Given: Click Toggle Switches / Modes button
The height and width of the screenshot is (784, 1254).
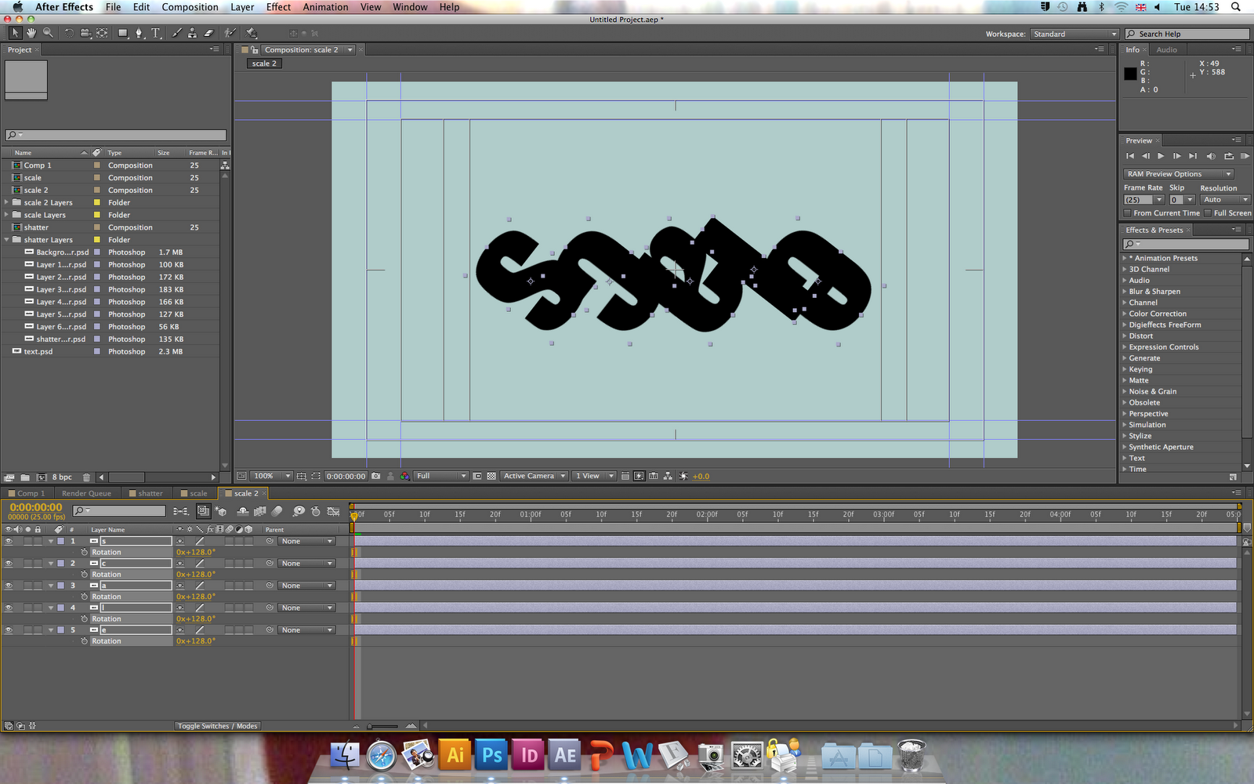Looking at the screenshot, I should 217,726.
